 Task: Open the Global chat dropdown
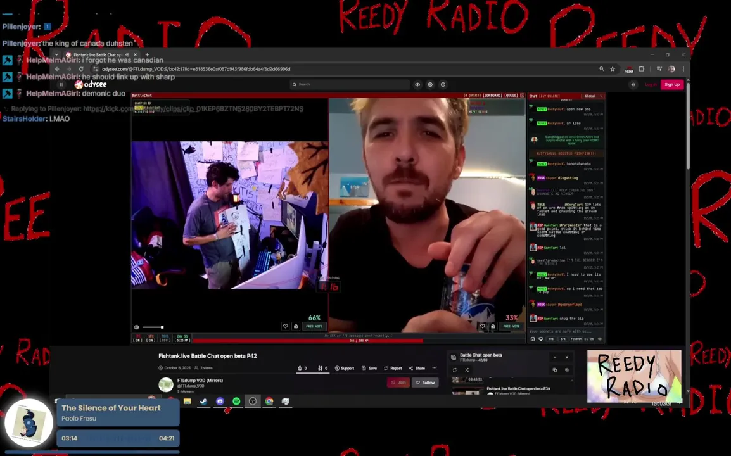click(594, 96)
